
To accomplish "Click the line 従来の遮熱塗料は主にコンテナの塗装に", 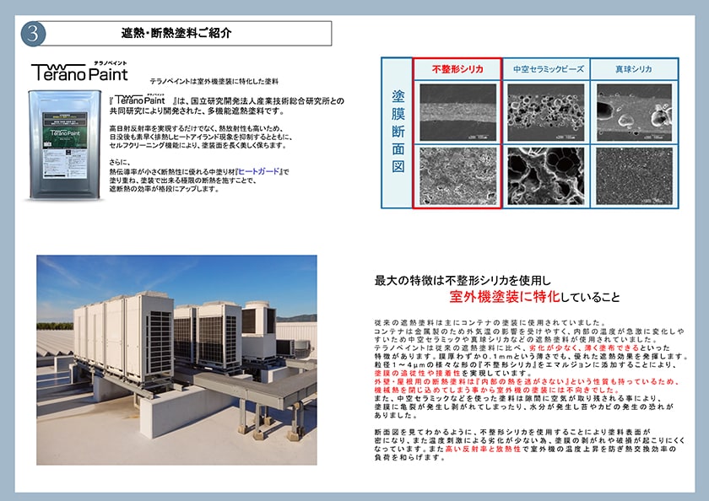I will (x=490, y=323).
